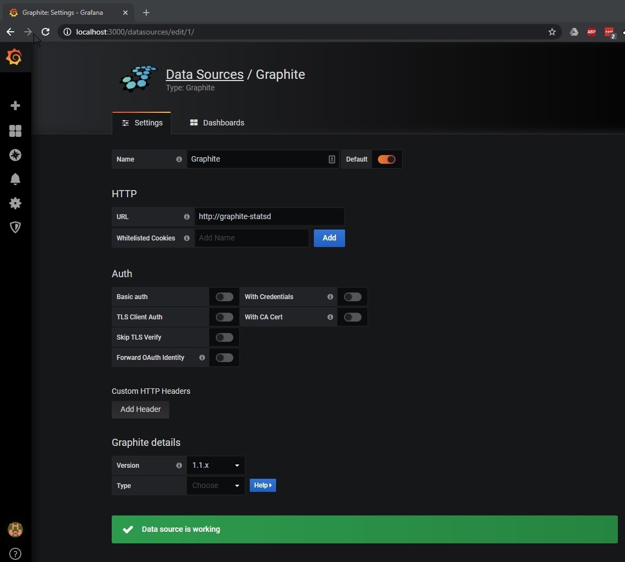
Task: Switch to the Settings tab
Action: (142, 123)
